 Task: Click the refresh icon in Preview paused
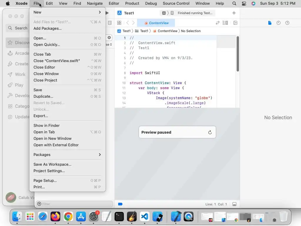click(210, 132)
